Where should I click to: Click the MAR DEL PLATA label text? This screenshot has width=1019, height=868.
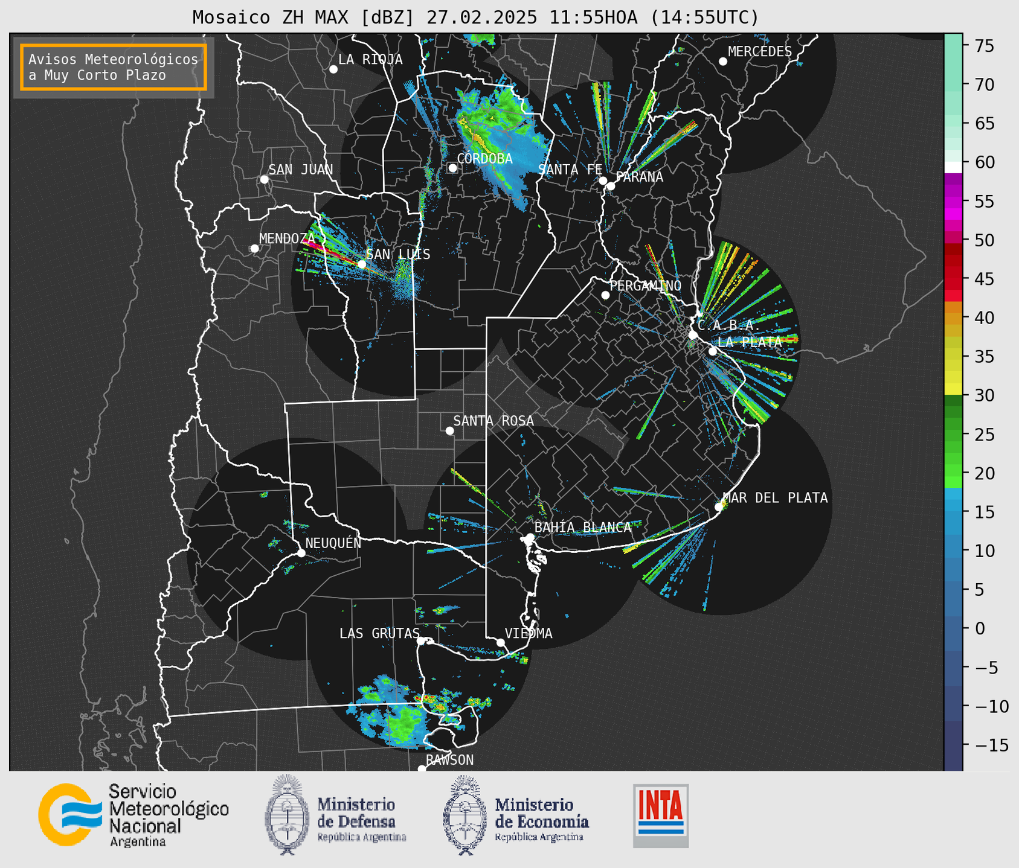coord(776,498)
